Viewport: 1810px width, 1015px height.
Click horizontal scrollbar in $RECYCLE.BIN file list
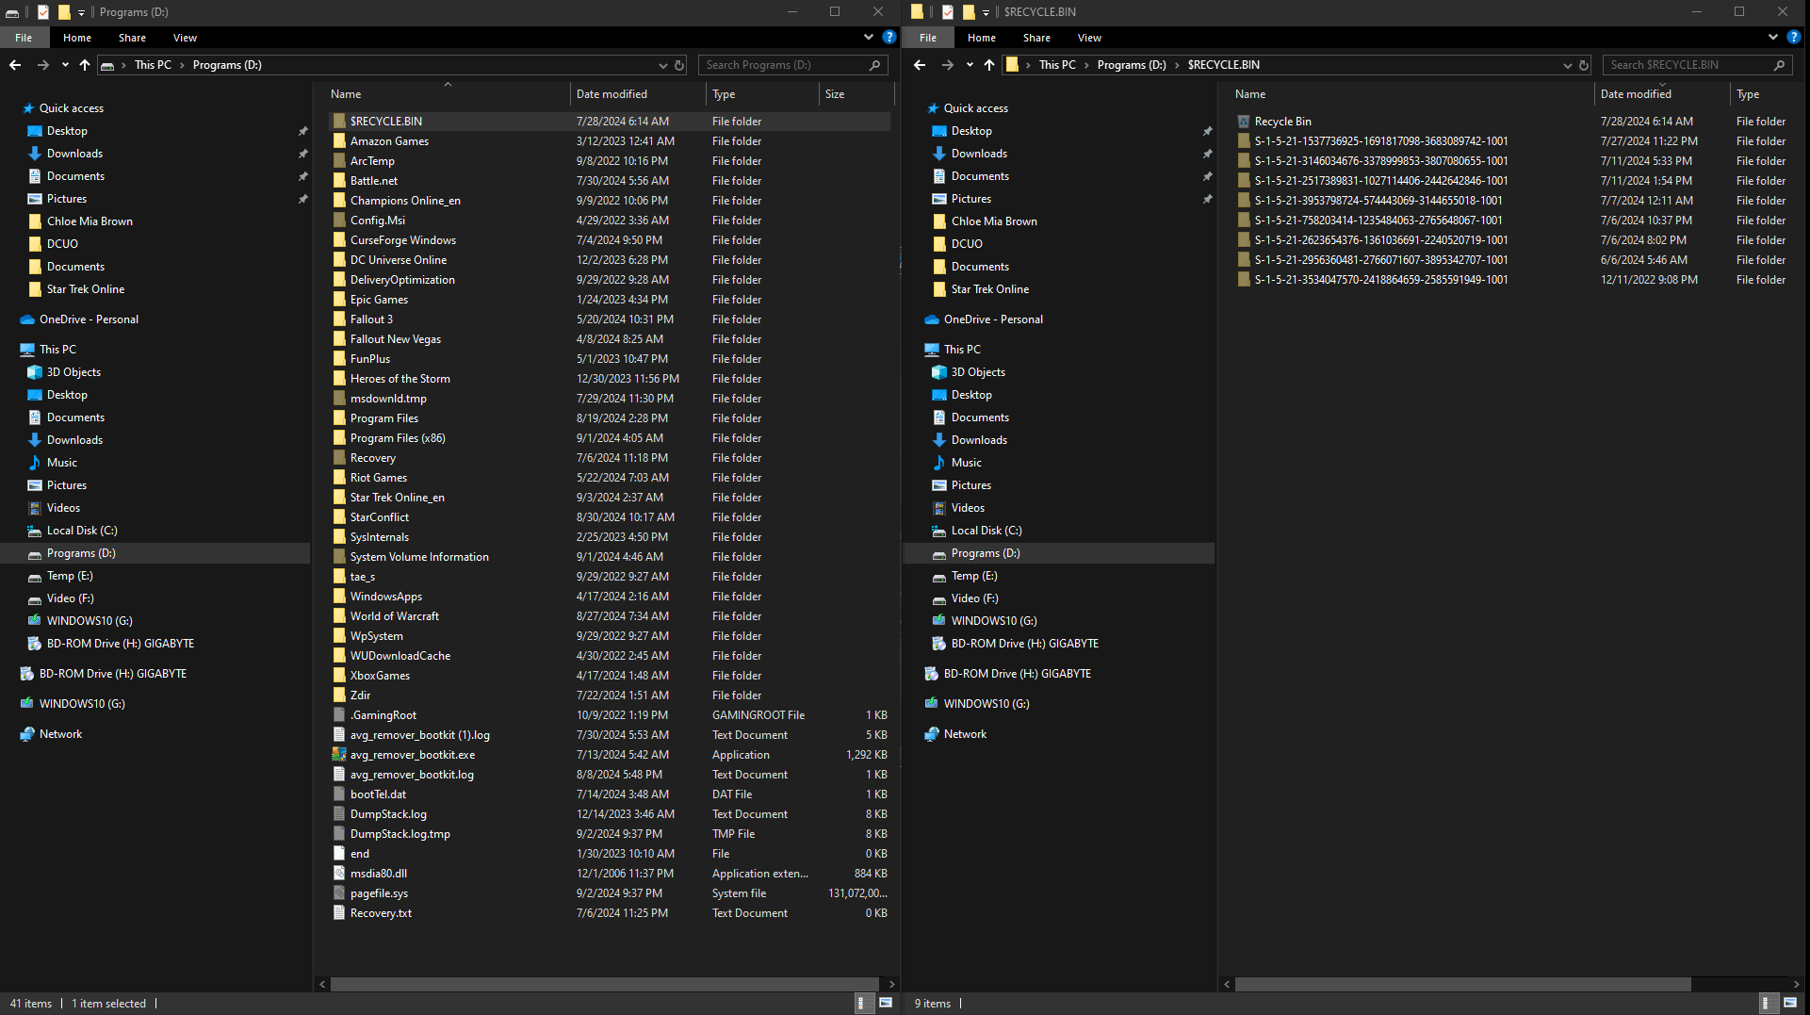coord(1462,984)
